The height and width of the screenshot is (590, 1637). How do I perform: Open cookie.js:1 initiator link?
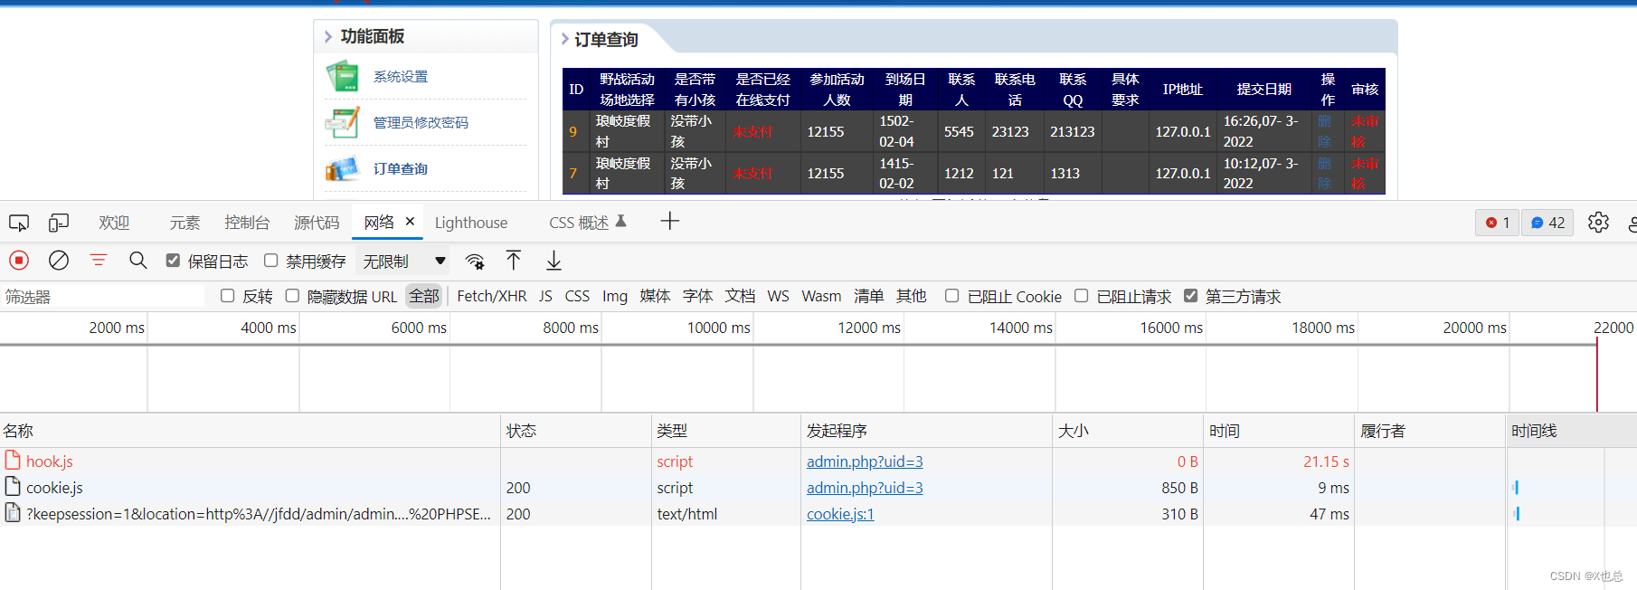840,514
